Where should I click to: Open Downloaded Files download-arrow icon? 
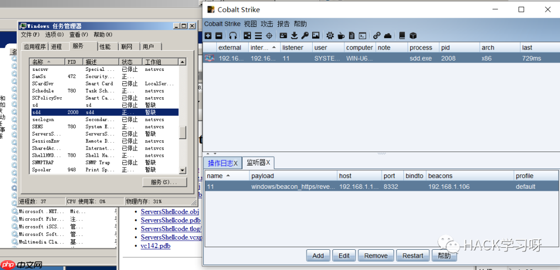pyautogui.click(x=295, y=36)
